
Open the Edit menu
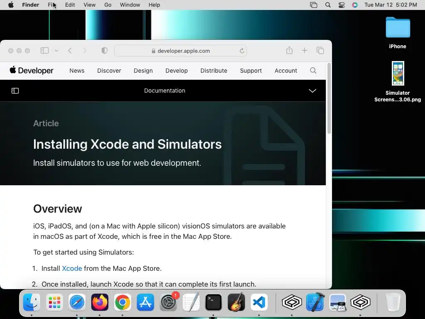tap(70, 5)
